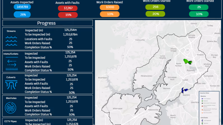Click Coatesville on the map
The width and height of the screenshot is (223, 125).
coord(140,40)
